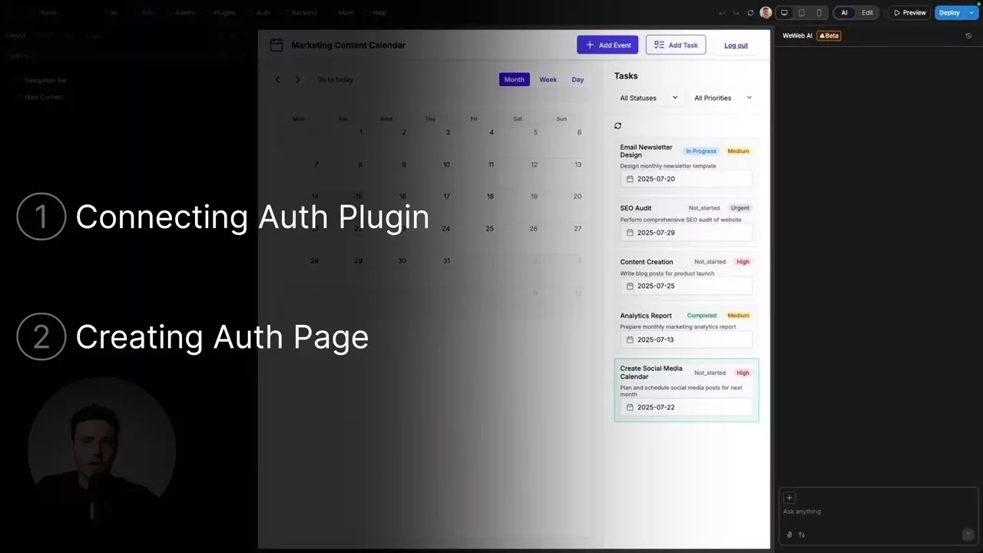Screen dimensions: 983x553
Task: Switch to mobile phone preview icon
Action: click(x=819, y=12)
